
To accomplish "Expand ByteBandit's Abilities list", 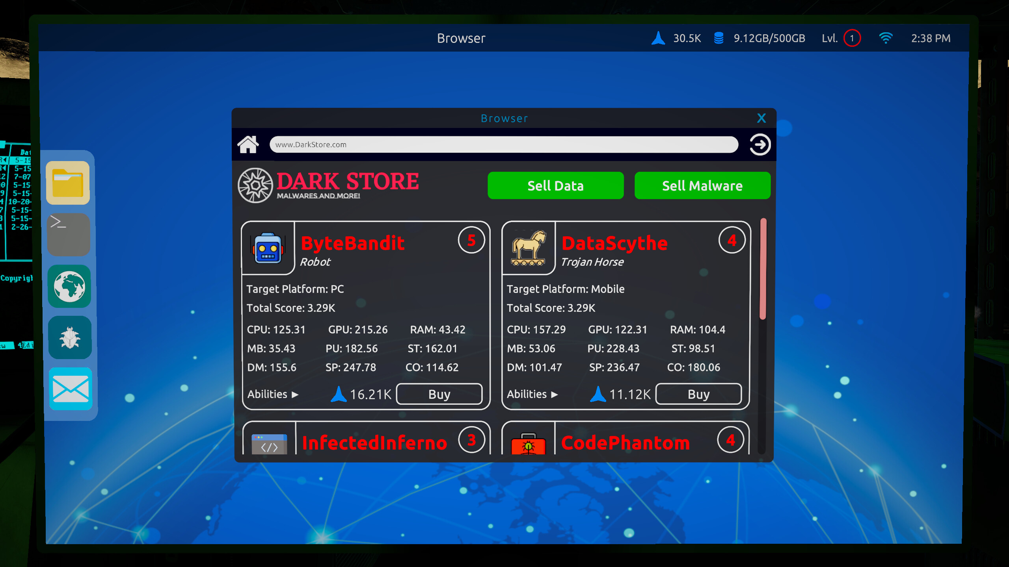I will click(x=273, y=394).
